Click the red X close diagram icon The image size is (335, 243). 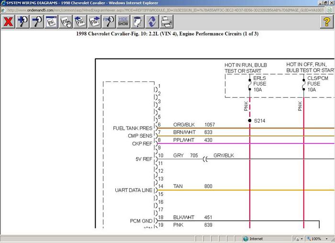(x=8, y=22)
